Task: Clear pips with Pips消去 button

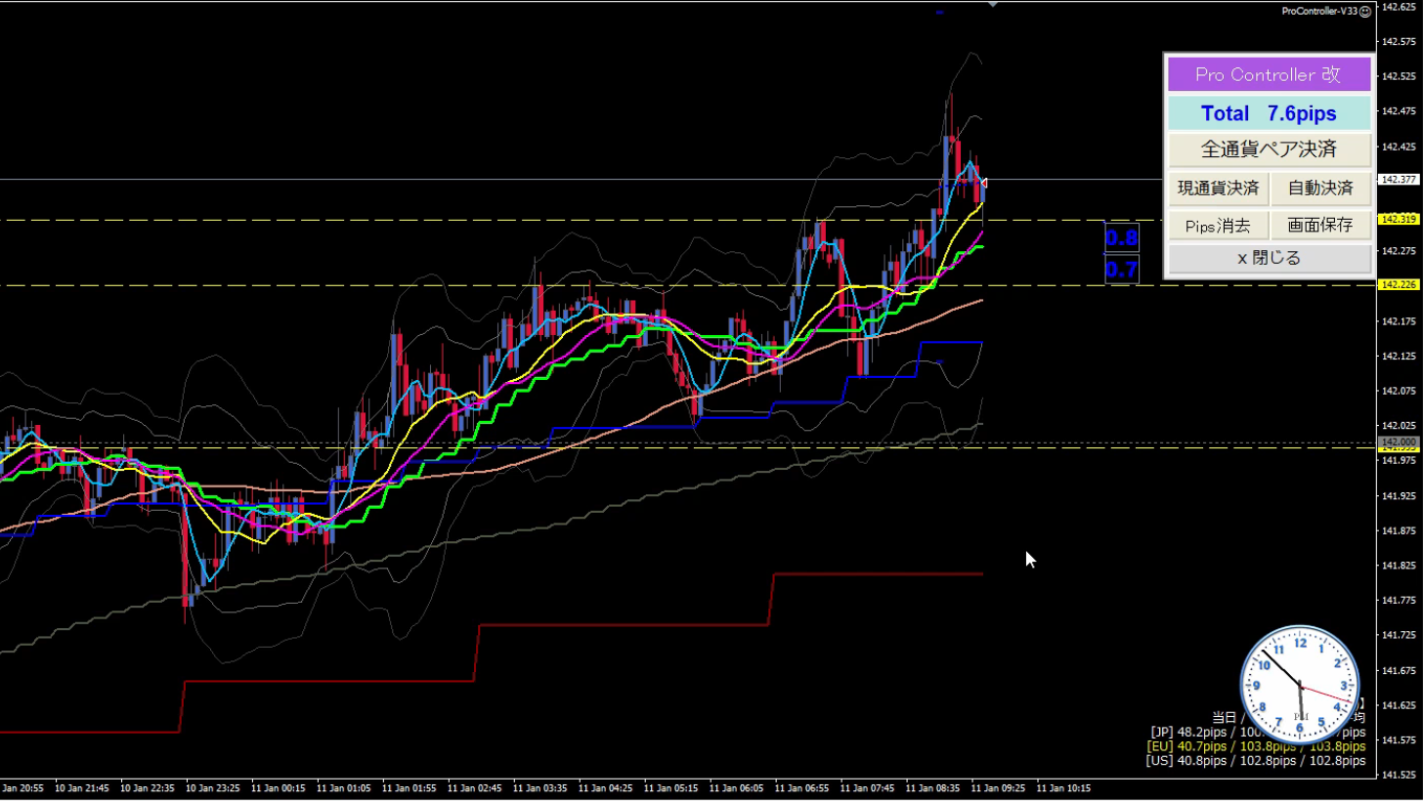Action: [1218, 225]
